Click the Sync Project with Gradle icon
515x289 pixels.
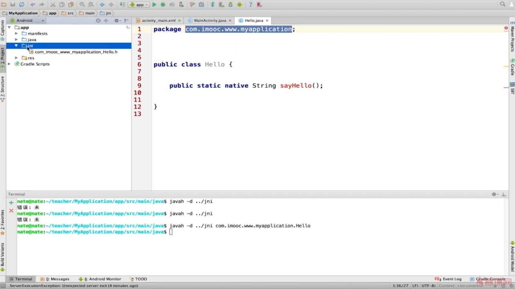[x=212, y=4]
